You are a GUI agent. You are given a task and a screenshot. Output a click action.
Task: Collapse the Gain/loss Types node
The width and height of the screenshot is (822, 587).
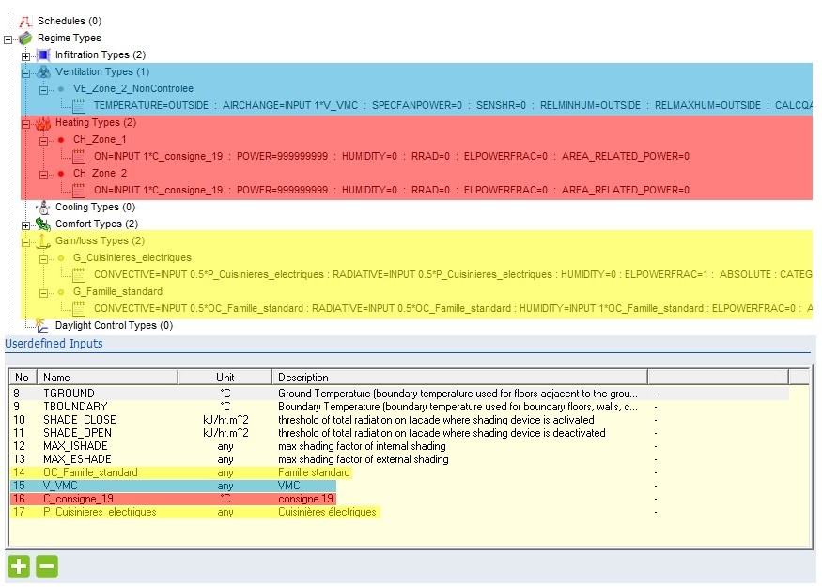click(25, 241)
